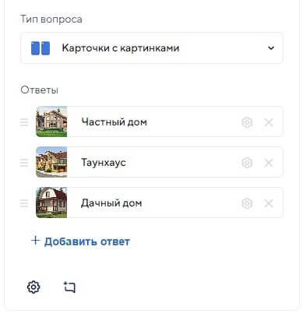Delete the 'Дачный дом' answer
Image resolution: width=303 pixels, height=317 pixels.
[x=269, y=203]
